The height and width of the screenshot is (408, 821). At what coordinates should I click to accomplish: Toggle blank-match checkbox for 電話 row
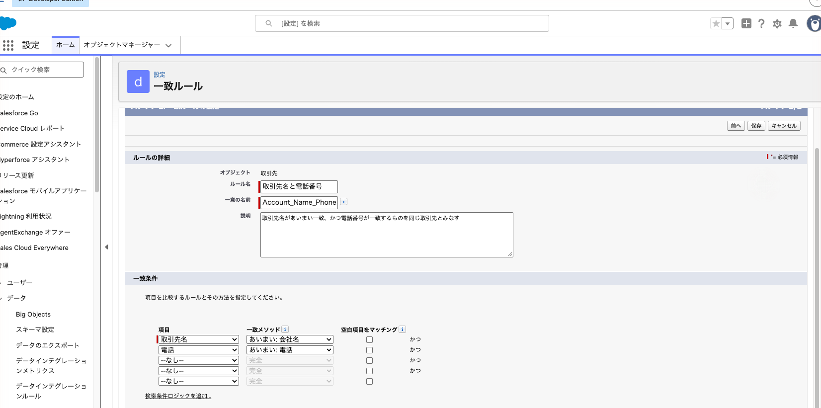[x=369, y=350]
